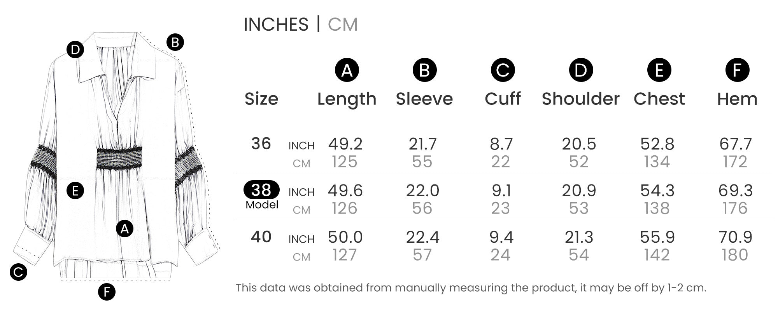This screenshot has height=313, width=778.
Task: Select the C cuff marker on shirt diagram
Action: (x=18, y=272)
